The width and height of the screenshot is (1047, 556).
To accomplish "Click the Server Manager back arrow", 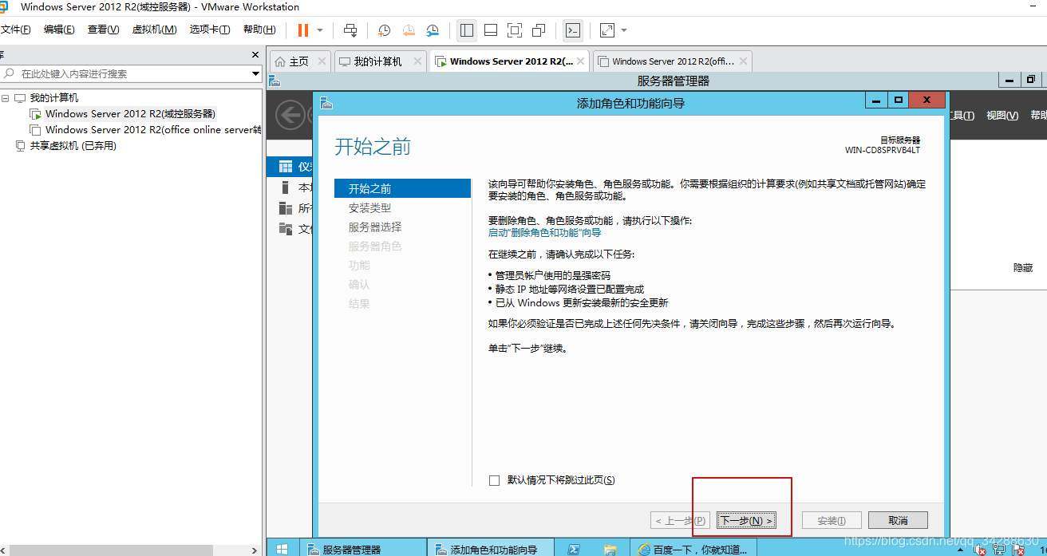I will click(x=290, y=115).
